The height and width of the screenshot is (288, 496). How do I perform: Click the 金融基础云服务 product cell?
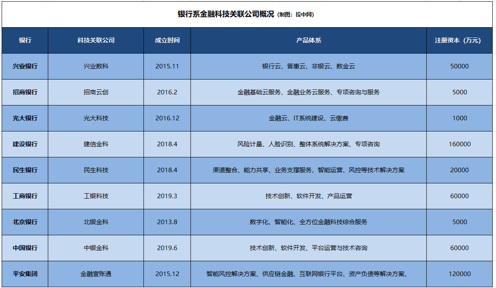click(x=309, y=92)
